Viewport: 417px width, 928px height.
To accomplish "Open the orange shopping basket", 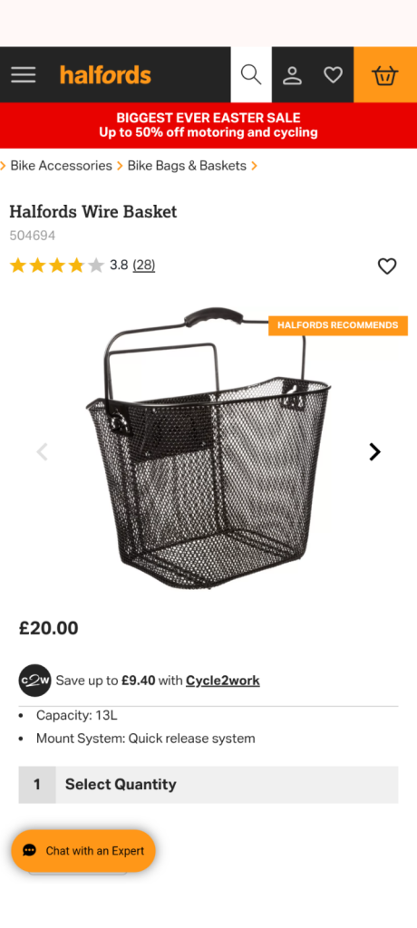I will [x=385, y=75].
